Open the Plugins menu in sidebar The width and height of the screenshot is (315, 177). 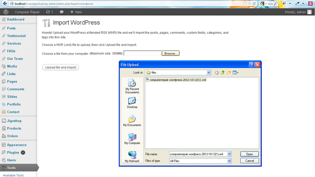[x=13, y=152]
